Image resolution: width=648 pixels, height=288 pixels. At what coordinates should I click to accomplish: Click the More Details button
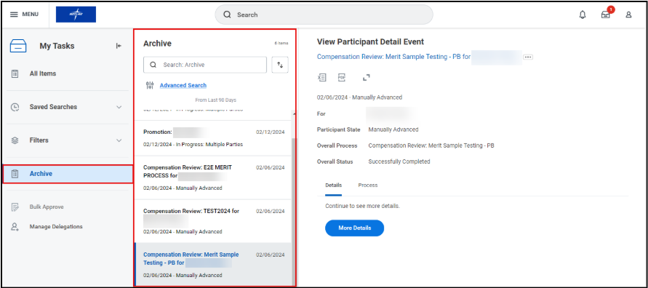tap(355, 228)
